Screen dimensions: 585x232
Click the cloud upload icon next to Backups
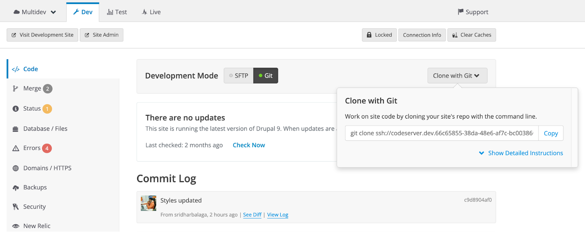pos(15,188)
